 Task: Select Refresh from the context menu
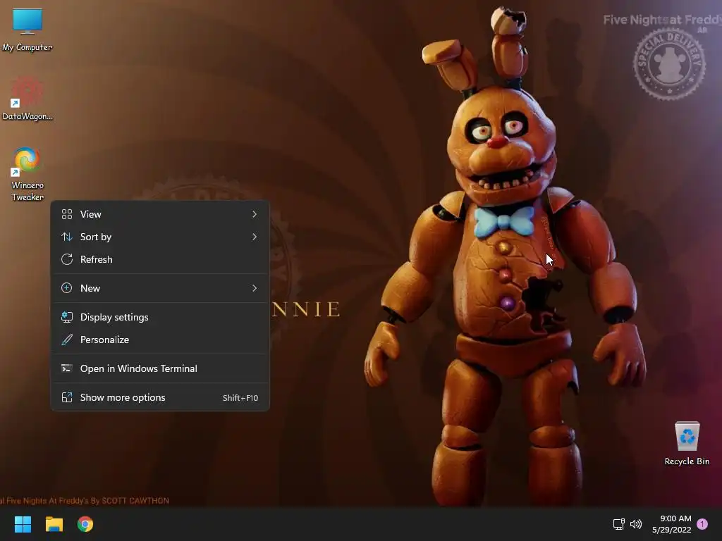pos(160,259)
